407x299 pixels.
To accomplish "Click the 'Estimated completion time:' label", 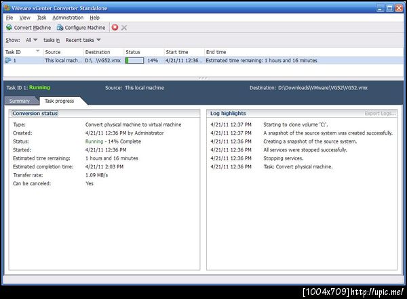I will pyautogui.click(x=43, y=166).
